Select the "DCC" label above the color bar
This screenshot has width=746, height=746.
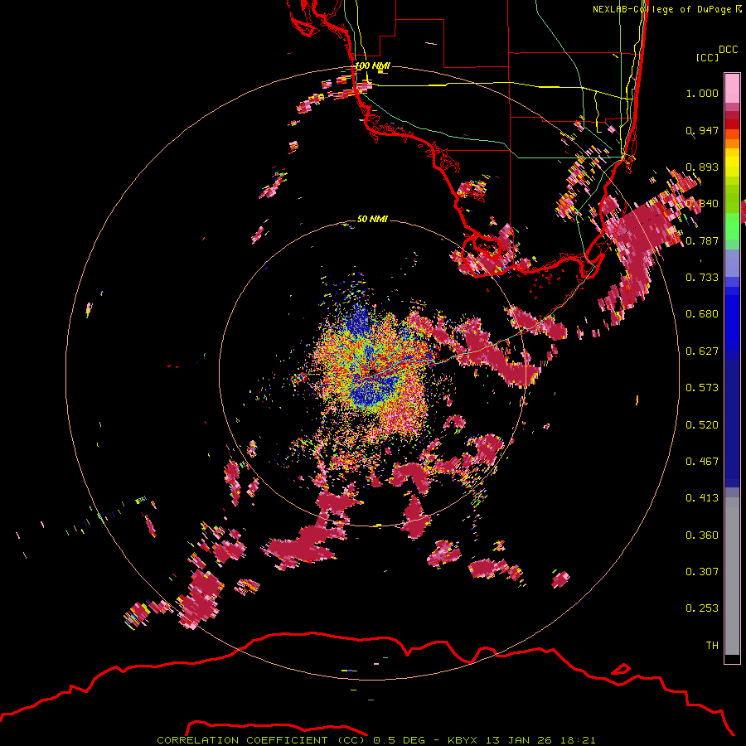click(x=728, y=50)
